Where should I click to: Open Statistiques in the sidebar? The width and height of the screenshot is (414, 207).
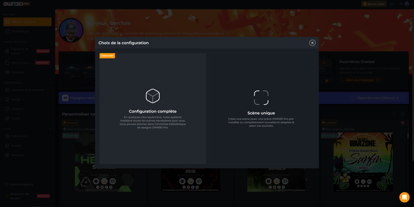pos(27,31)
